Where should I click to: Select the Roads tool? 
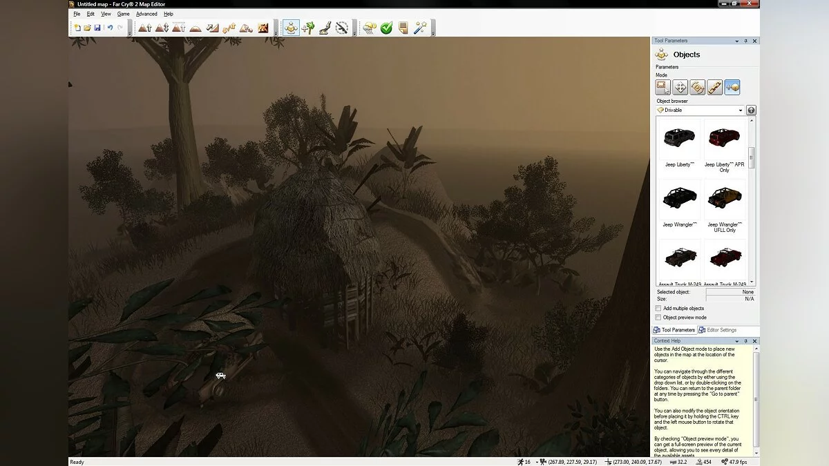pyautogui.click(x=325, y=28)
